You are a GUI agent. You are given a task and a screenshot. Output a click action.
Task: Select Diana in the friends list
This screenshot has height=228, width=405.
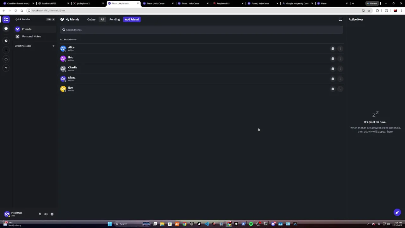pyautogui.click(x=202, y=79)
